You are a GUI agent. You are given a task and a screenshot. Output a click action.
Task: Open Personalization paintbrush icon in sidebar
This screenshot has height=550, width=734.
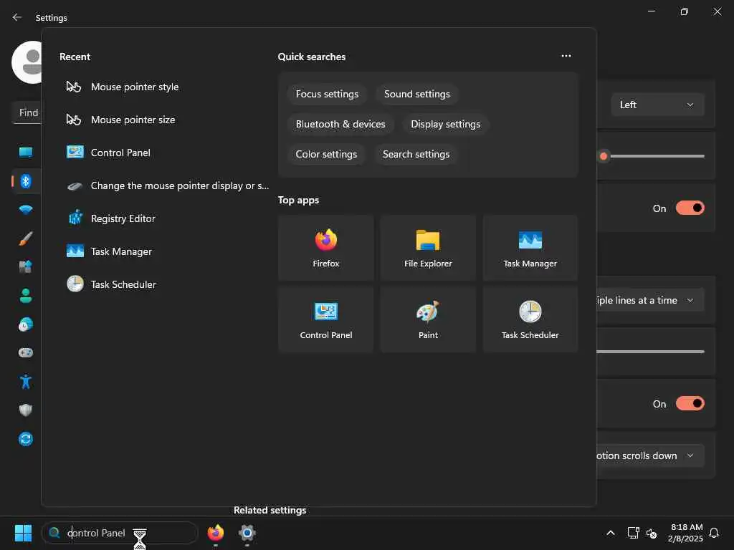(26, 238)
